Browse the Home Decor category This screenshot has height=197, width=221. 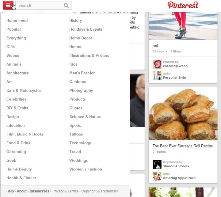point(81,38)
